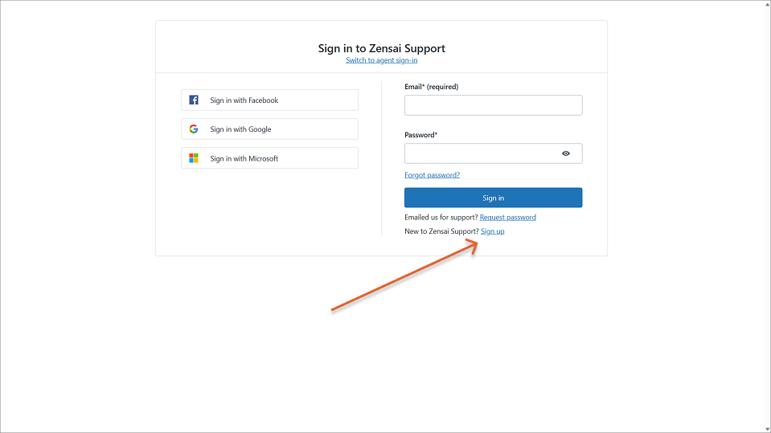Screen dimensions: 771x433
Task: Open the Request password link
Action: (x=508, y=217)
